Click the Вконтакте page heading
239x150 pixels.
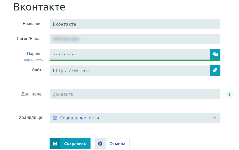(39, 7)
